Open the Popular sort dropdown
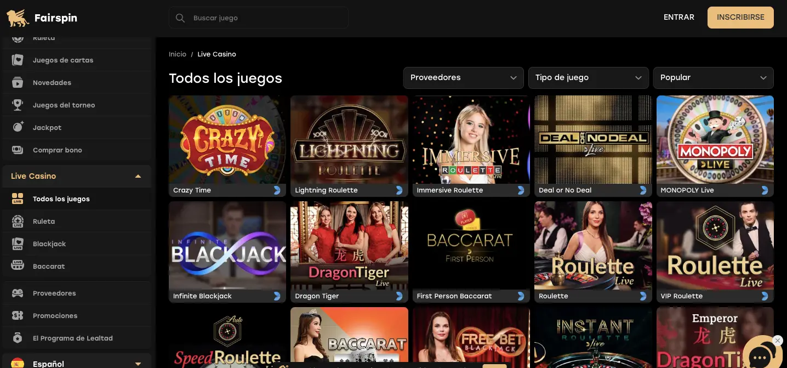Image resolution: width=787 pixels, height=368 pixels. coord(714,78)
